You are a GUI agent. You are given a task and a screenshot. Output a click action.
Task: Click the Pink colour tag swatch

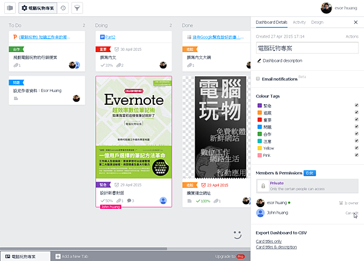click(260, 155)
